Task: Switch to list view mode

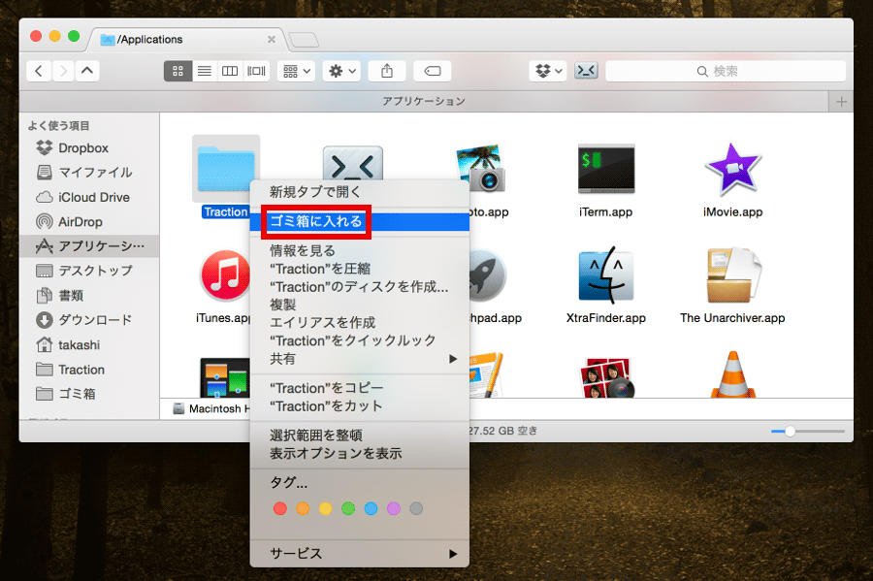Action: pos(204,71)
